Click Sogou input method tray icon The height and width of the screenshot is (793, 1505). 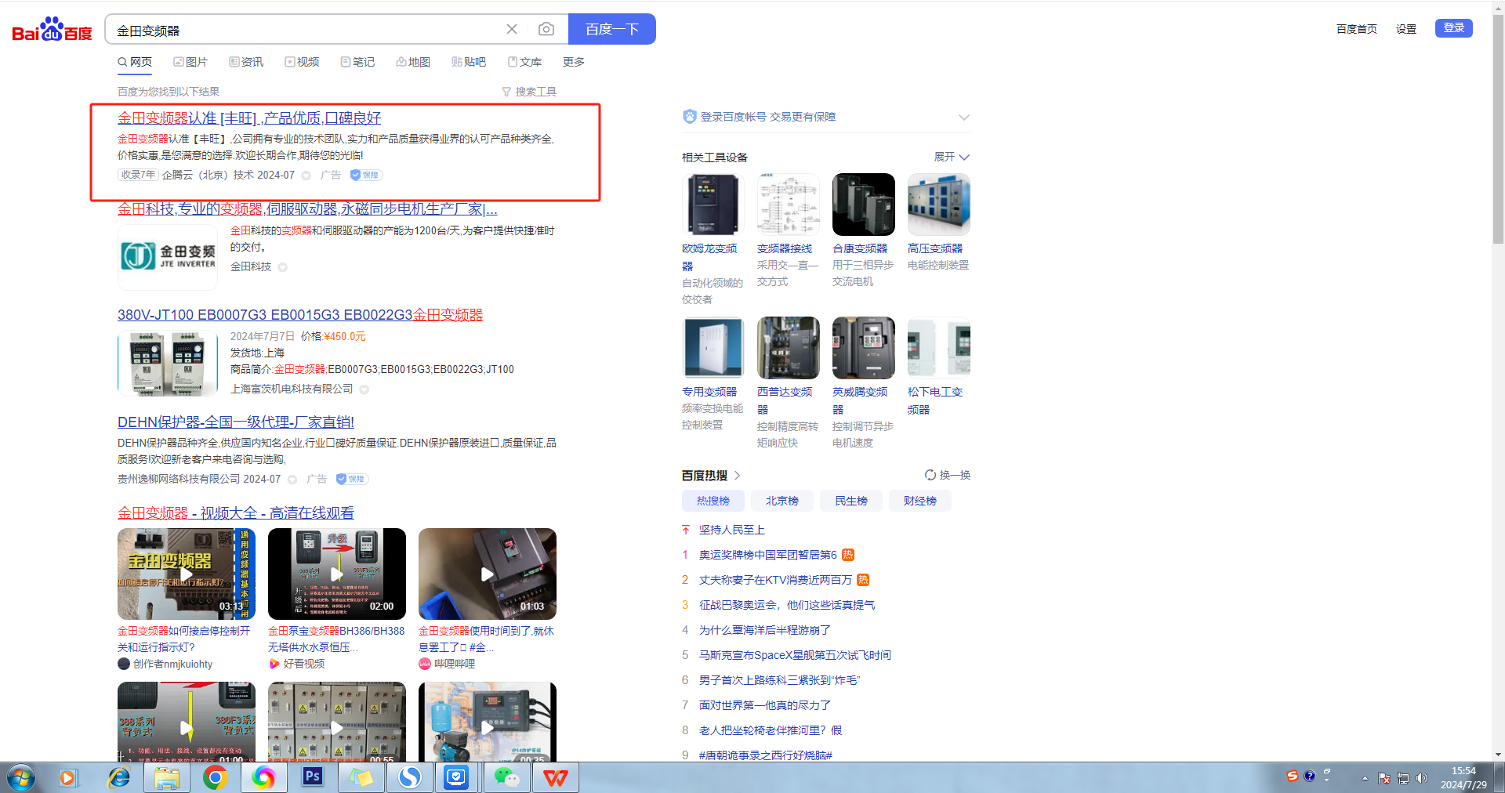click(1293, 776)
